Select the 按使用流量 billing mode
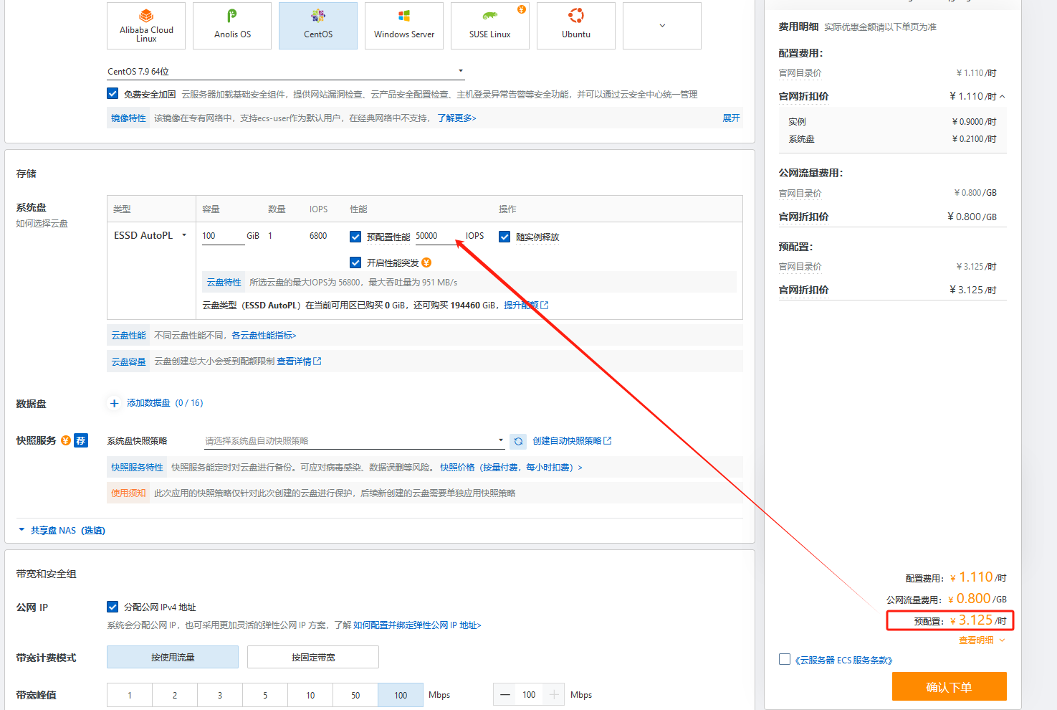The image size is (1057, 710). tap(173, 657)
